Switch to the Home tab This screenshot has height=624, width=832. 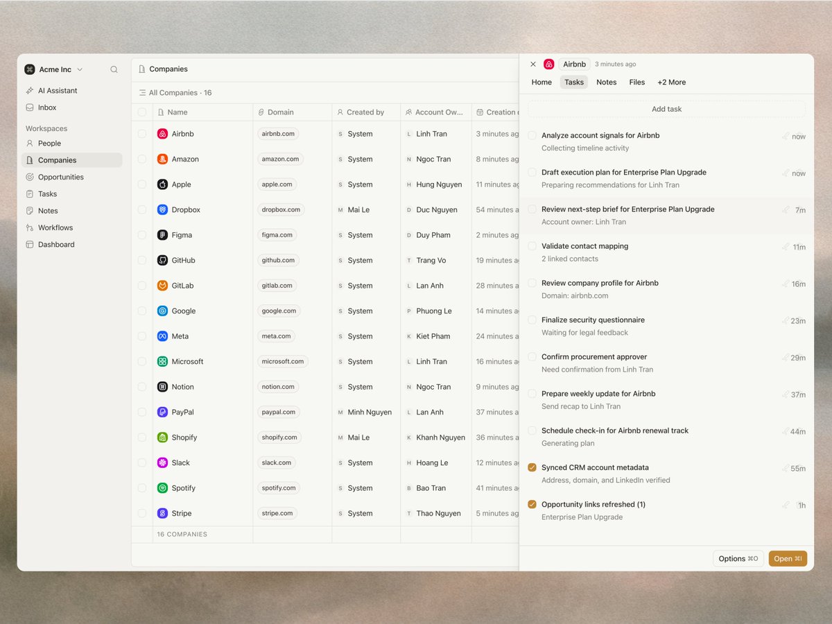[x=541, y=83]
